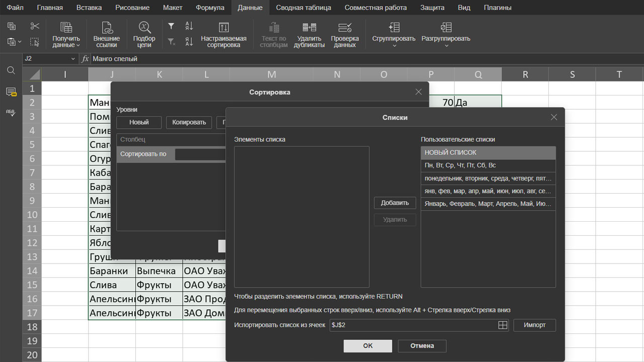Click the Разгруппировать (Ungroup) icon
The width and height of the screenshot is (644, 362).
coord(446,28)
